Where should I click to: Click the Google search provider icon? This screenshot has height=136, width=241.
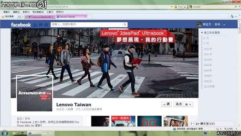point(191,7)
